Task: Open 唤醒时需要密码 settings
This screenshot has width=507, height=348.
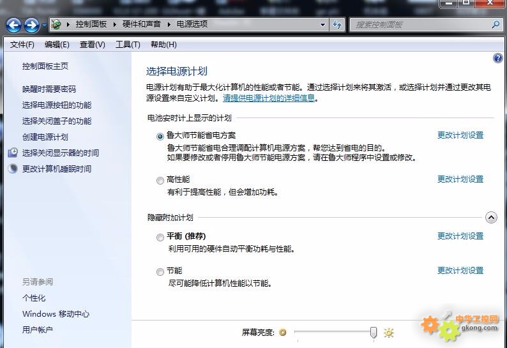Action: (49, 89)
